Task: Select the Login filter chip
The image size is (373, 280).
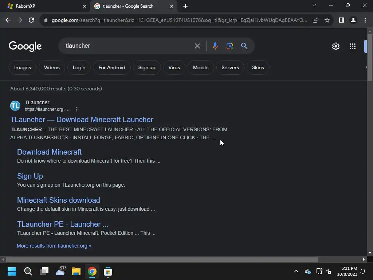Action: click(79, 67)
